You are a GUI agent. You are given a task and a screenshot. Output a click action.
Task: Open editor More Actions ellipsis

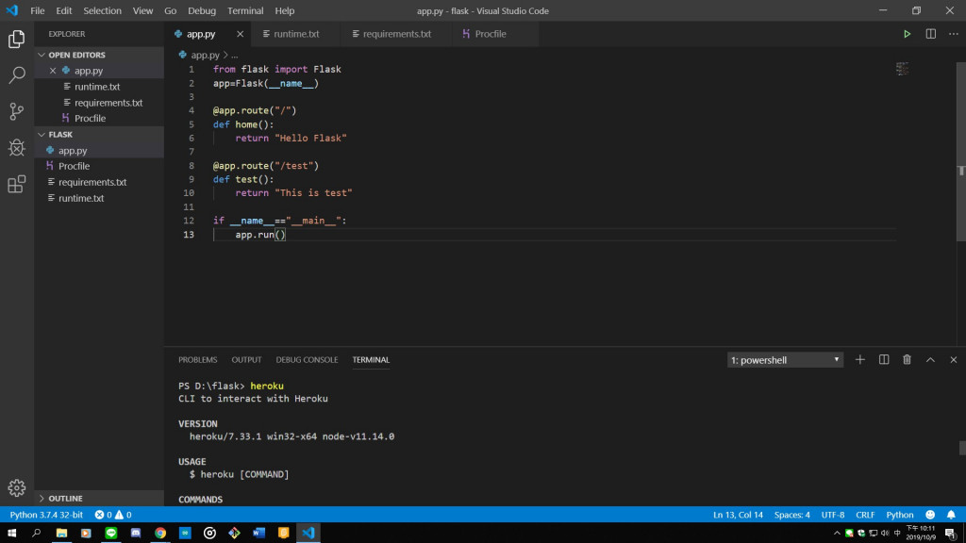953,34
